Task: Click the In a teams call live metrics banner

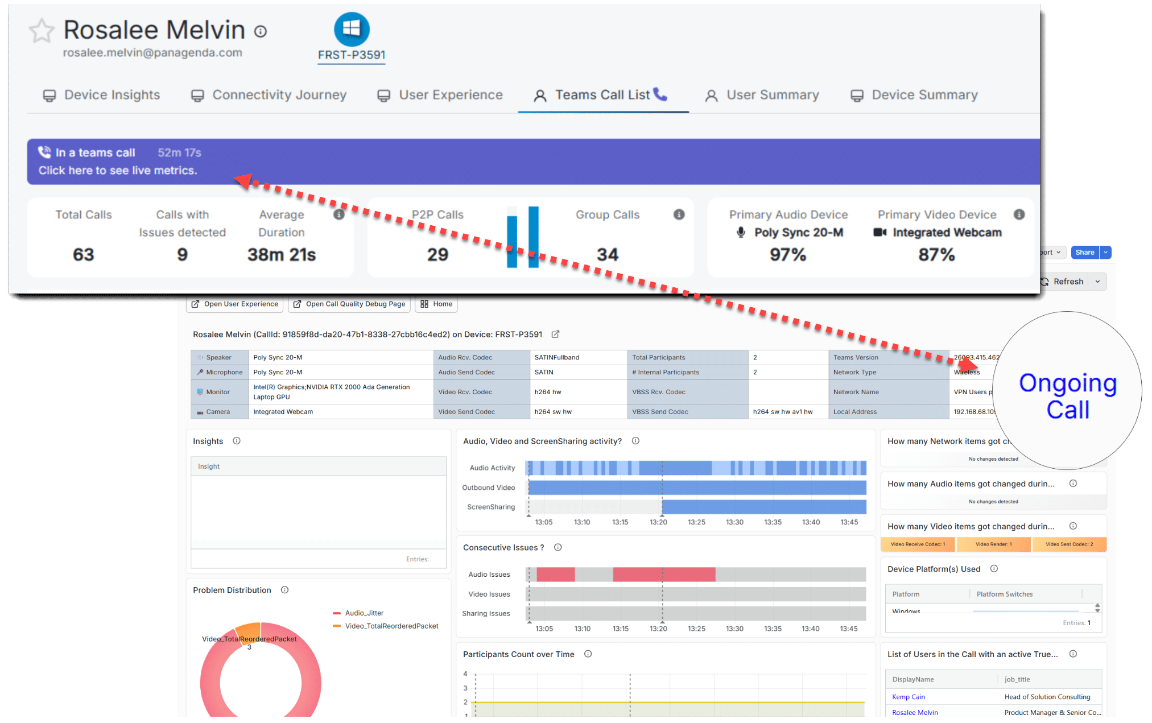Action: (x=533, y=162)
